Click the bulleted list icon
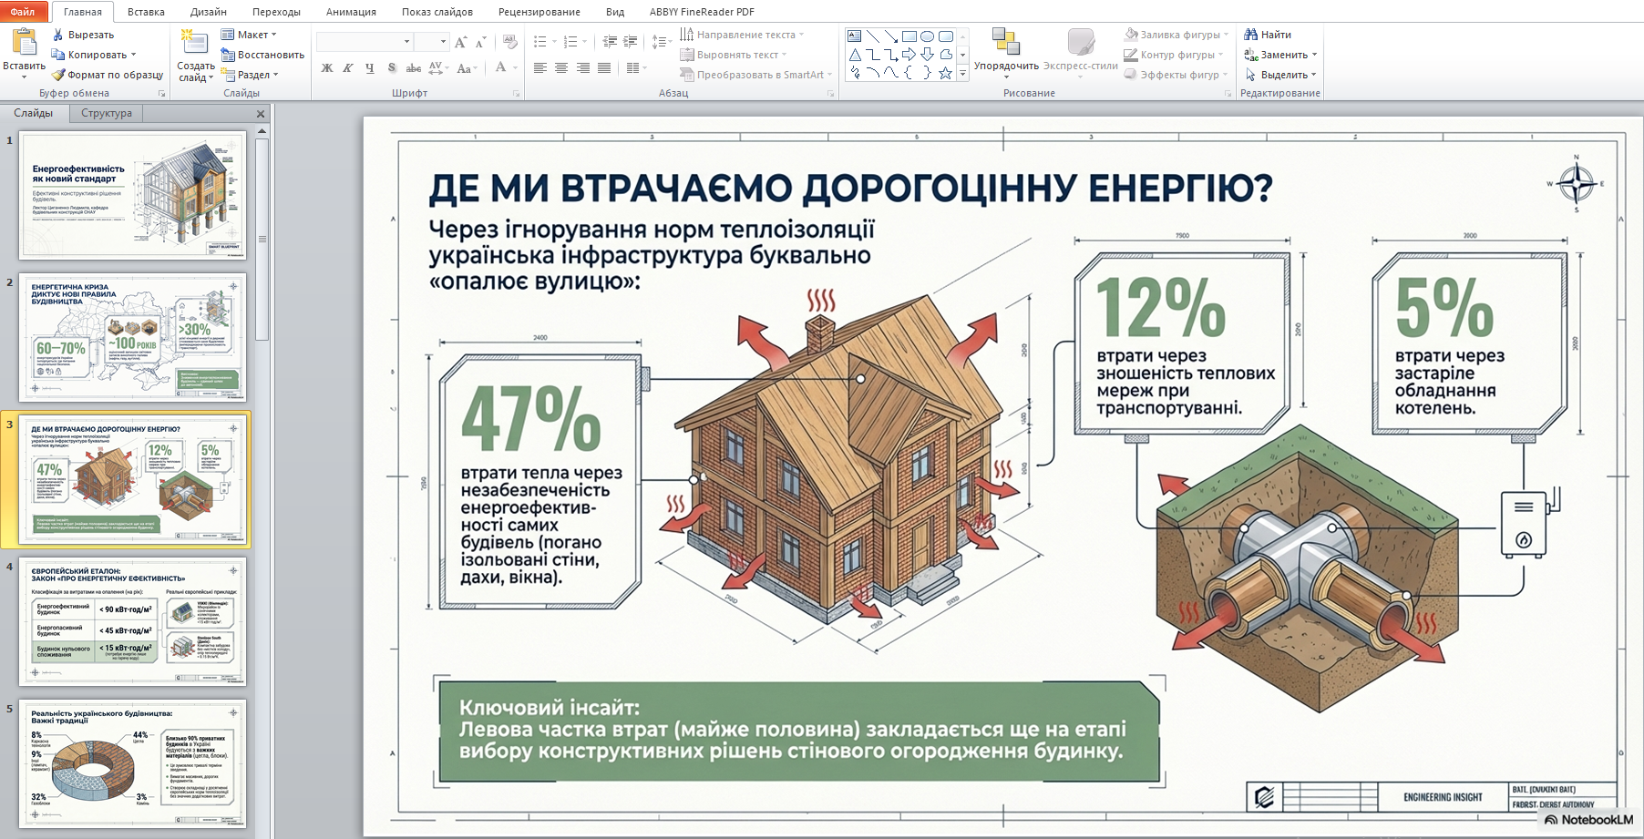 [x=539, y=42]
